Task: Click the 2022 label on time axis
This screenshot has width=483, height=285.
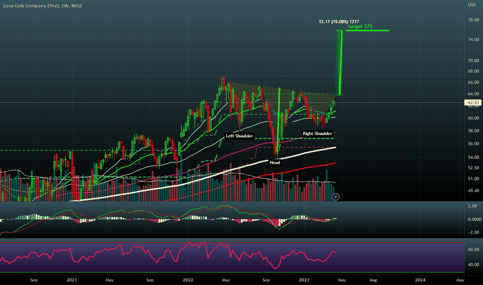Action: point(188,280)
